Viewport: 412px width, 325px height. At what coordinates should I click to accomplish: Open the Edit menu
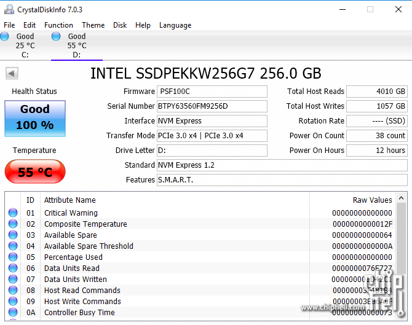point(30,25)
